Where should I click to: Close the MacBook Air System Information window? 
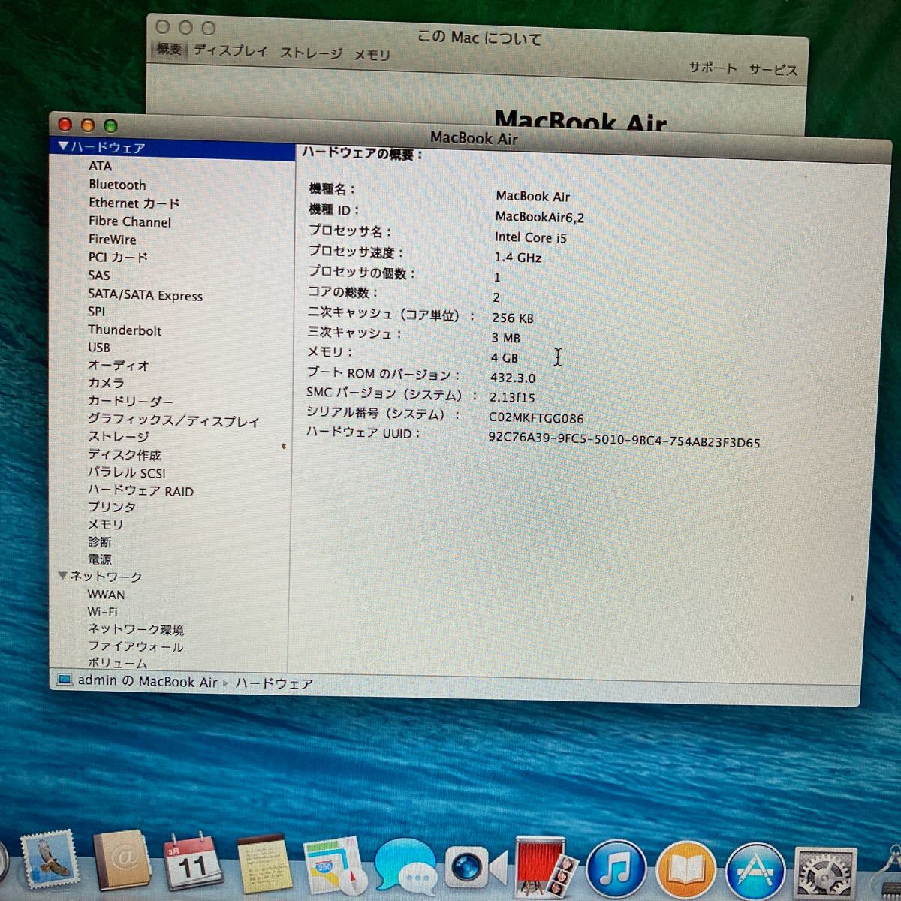click(65, 125)
